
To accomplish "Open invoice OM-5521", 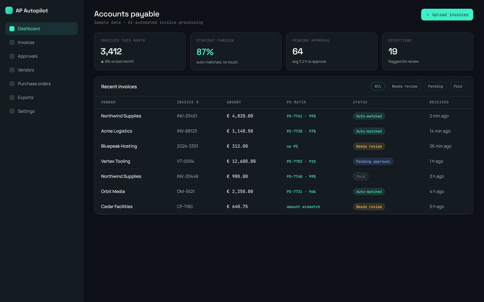I will (186, 191).
